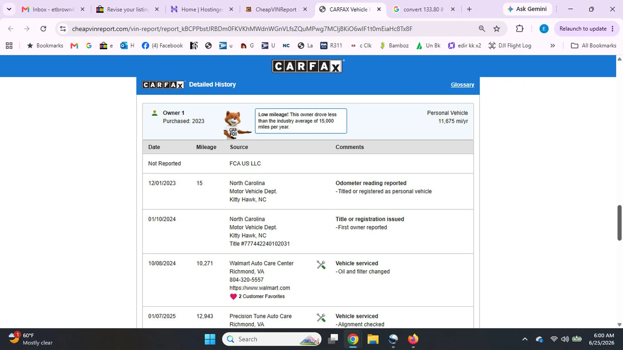Go forward with the browser forward arrow
Image resolution: width=623 pixels, height=350 pixels.
27,29
